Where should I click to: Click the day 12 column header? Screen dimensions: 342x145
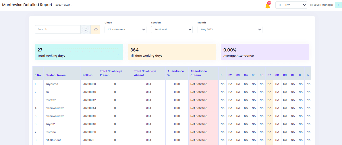(308, 75)
